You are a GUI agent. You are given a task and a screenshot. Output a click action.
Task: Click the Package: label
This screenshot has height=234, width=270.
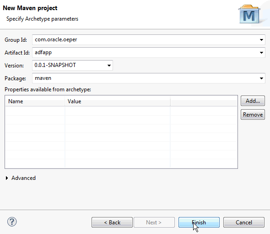15,78
